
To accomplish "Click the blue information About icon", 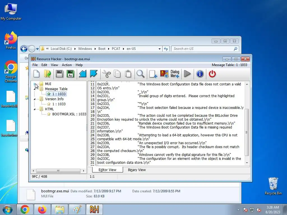I will (x=200, y=74).
